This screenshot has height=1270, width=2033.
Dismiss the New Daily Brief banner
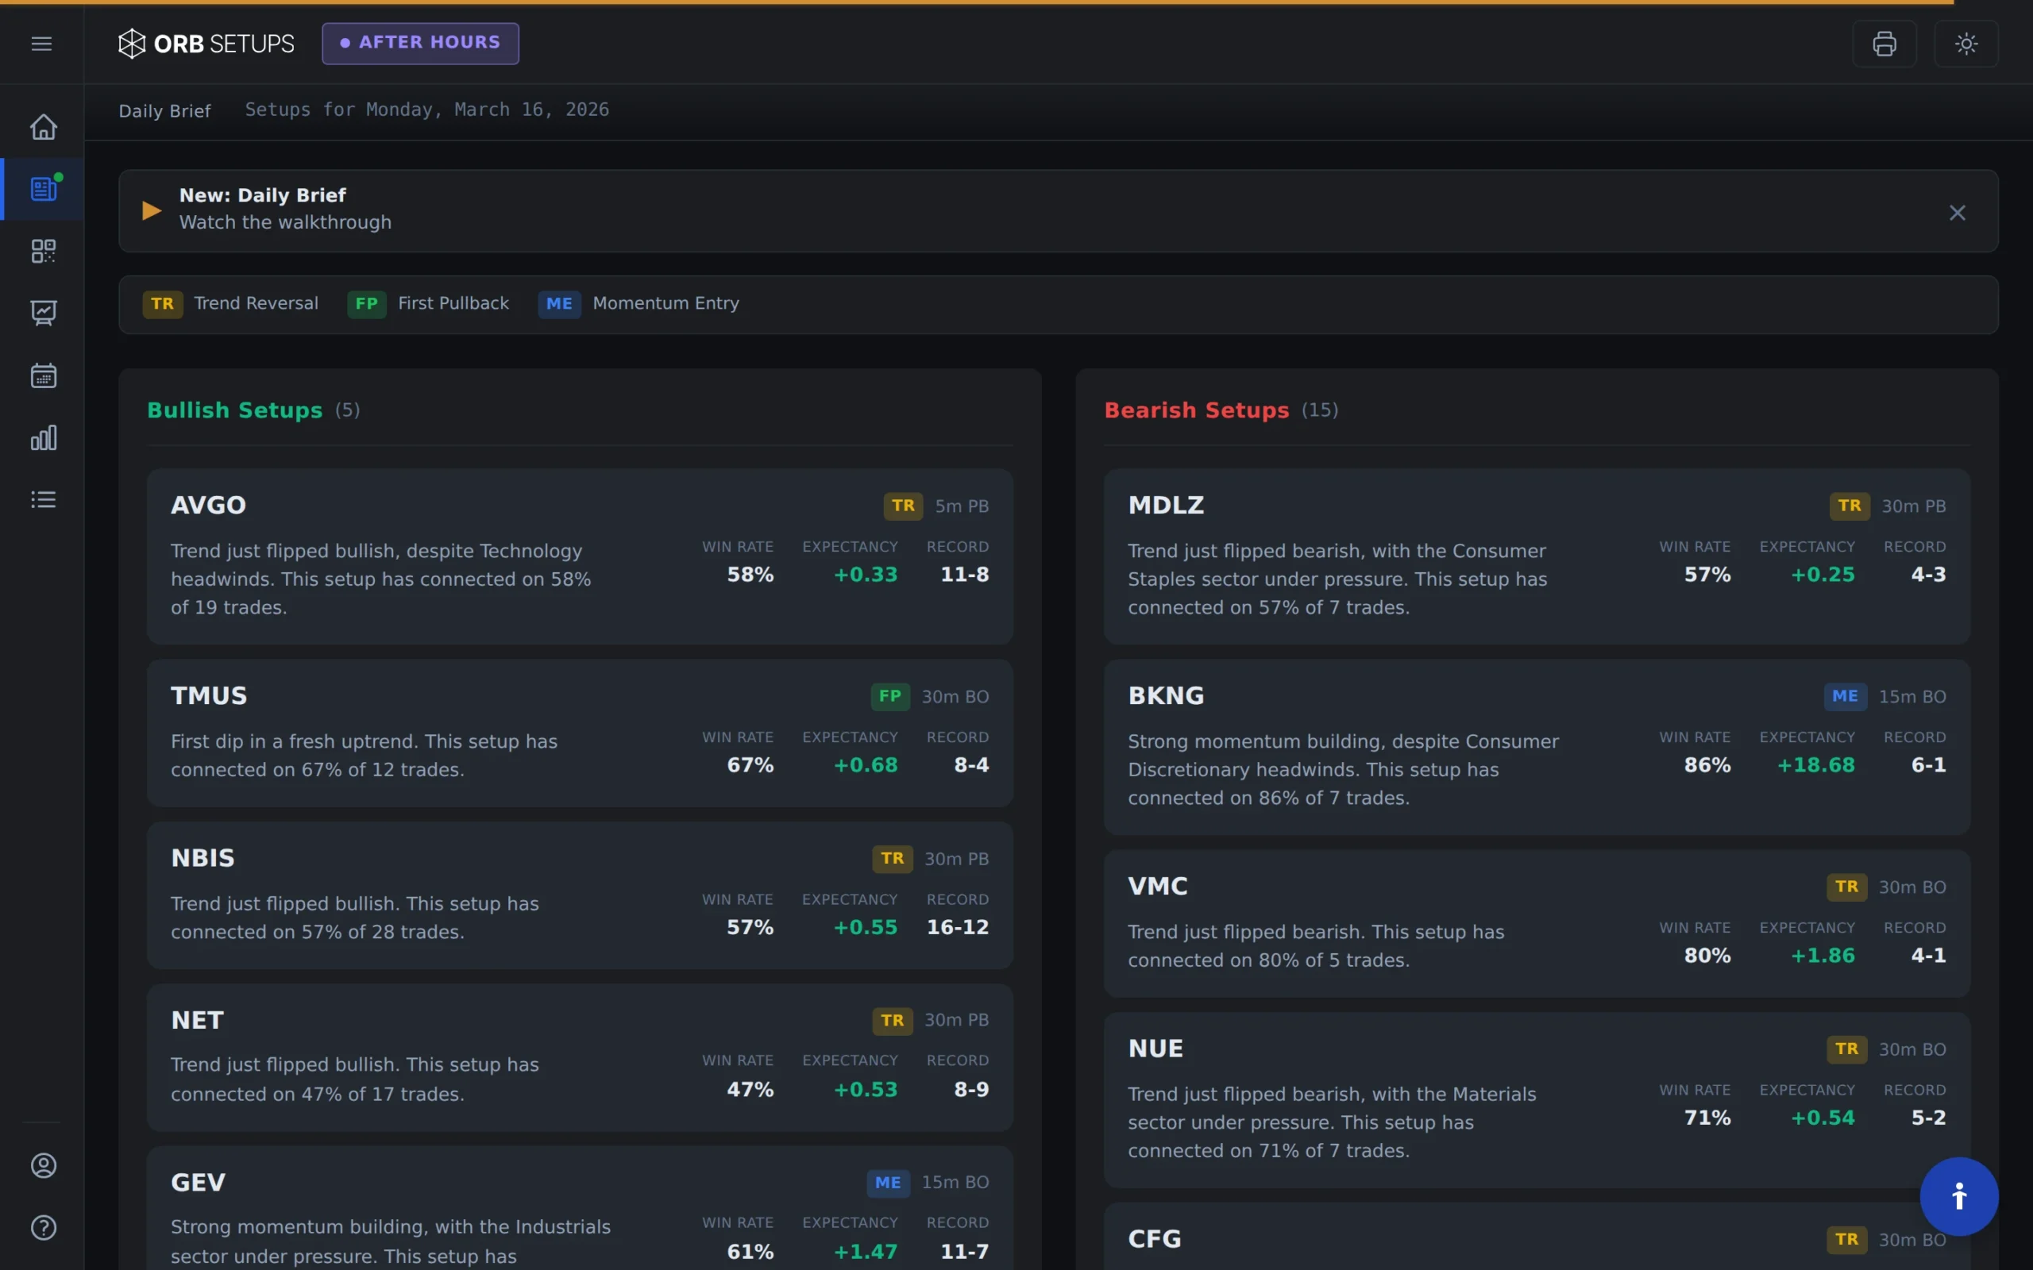click(x=1957, y=213)
